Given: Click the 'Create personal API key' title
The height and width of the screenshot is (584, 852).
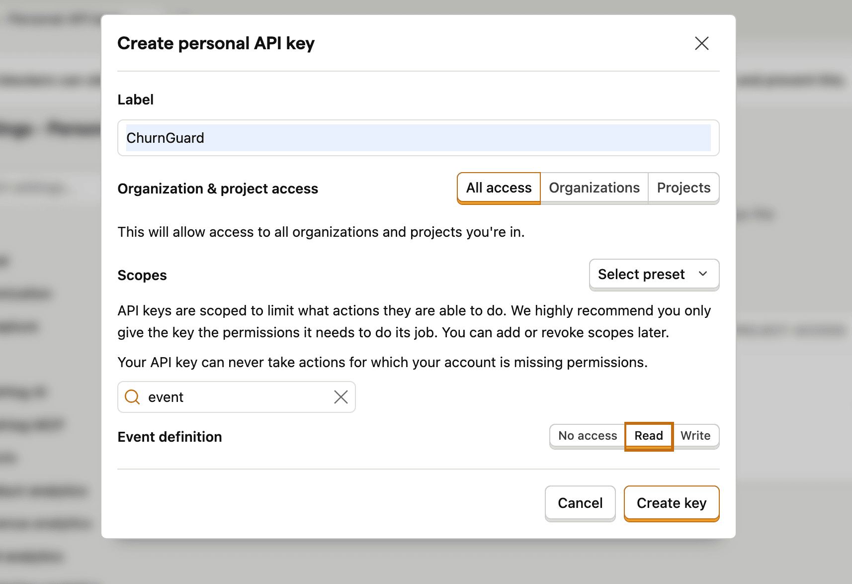Looking at the screenshot, I should (x=216, y=43).
